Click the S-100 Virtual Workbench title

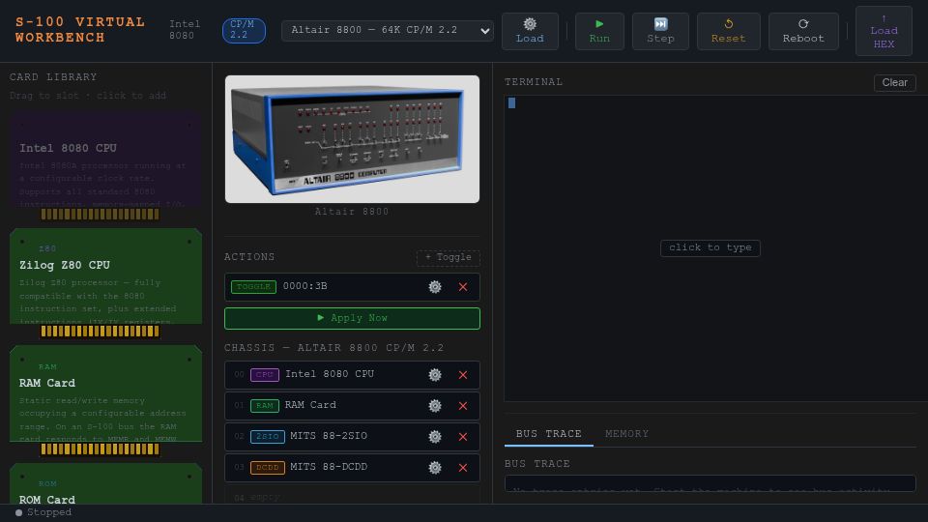(80, 30)
